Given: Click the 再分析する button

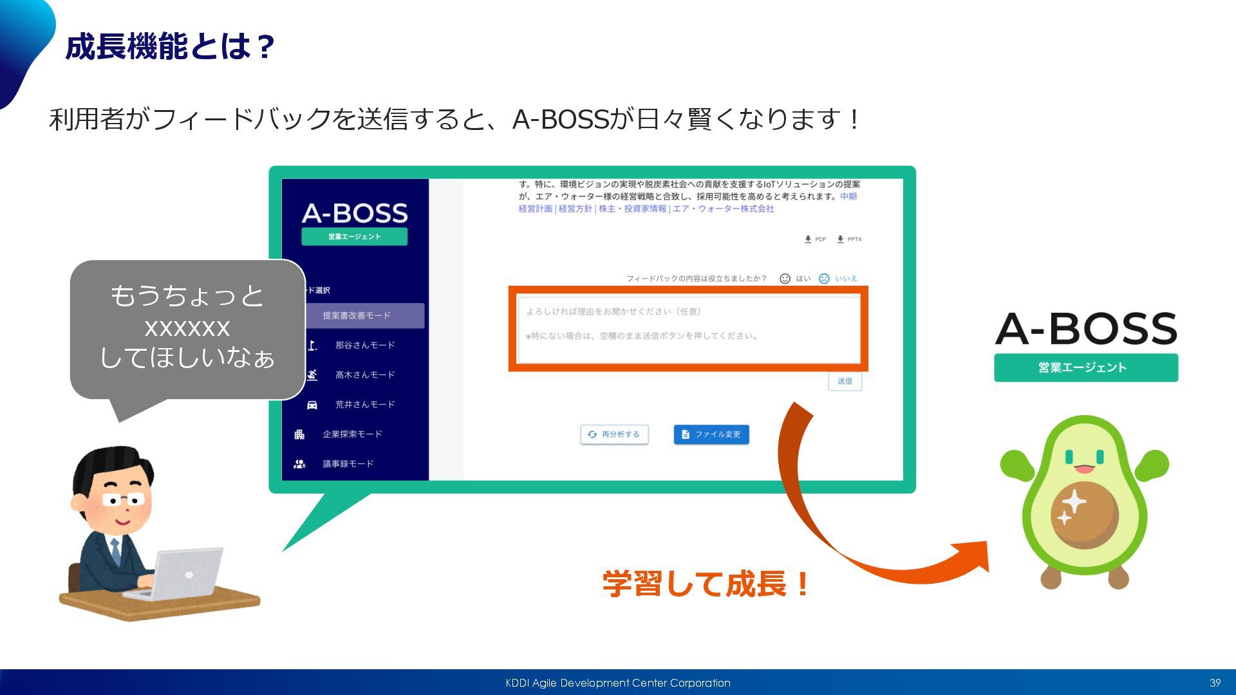Looking at the screenshot, I should [614, 435].
